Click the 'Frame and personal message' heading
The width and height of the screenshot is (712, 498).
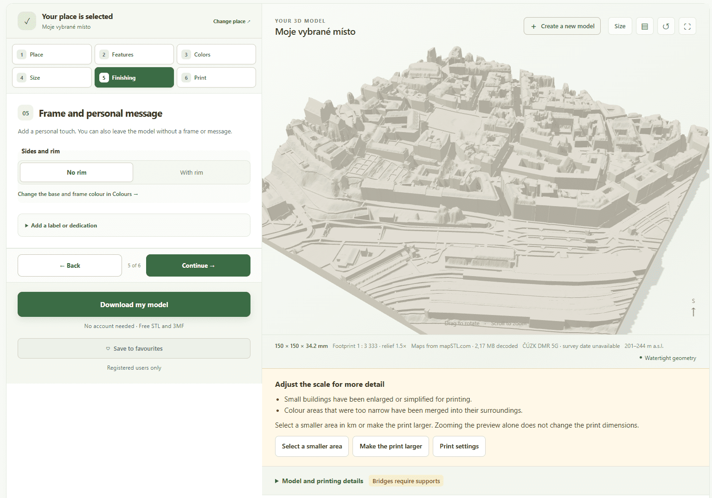click(x=101, y=113)
